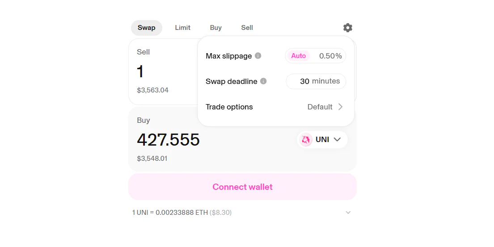The image size is (494, 247).
Task: Open the UNI token selector dropdown
Action: (x=322, y=140)
